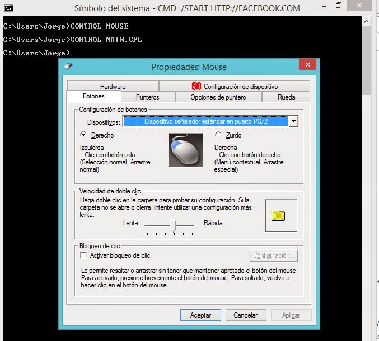
Task: Click the Configuración de botones group label
Action: (113, 110)
